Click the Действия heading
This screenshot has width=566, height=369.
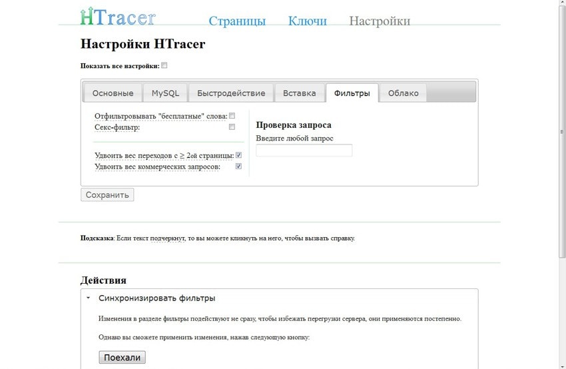[103, 280]
